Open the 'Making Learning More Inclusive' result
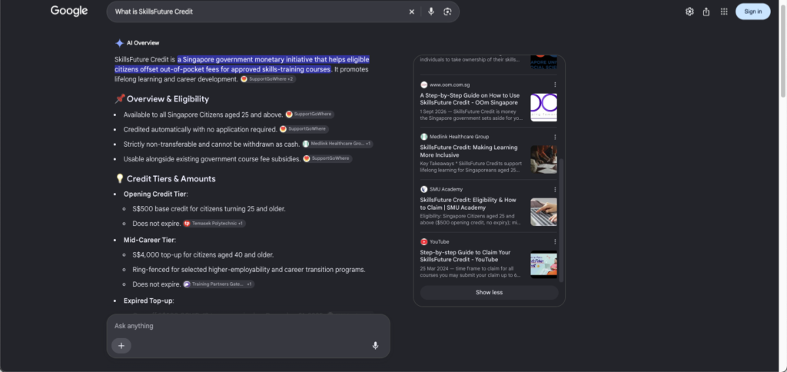This screenshot has height=372, width=787. coord(469,151)
